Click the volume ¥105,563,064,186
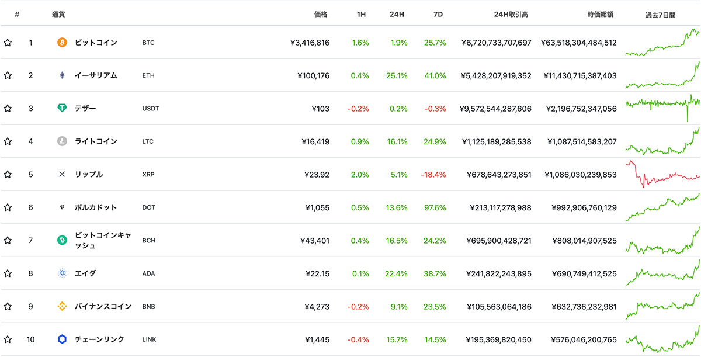 [499, 306]
